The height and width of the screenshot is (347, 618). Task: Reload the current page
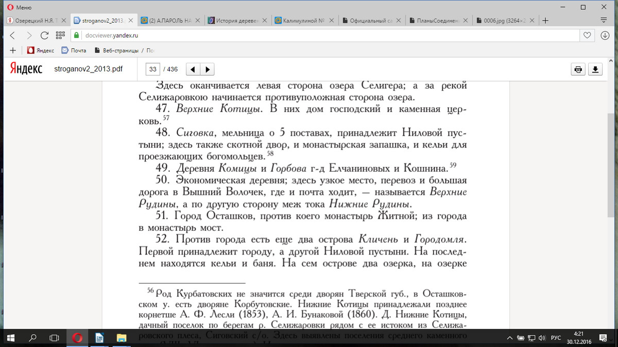(x=44, y=35)
